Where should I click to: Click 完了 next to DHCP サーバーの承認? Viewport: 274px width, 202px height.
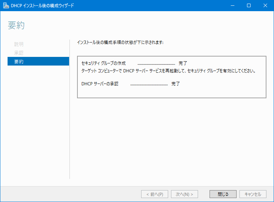pos(175,84)
